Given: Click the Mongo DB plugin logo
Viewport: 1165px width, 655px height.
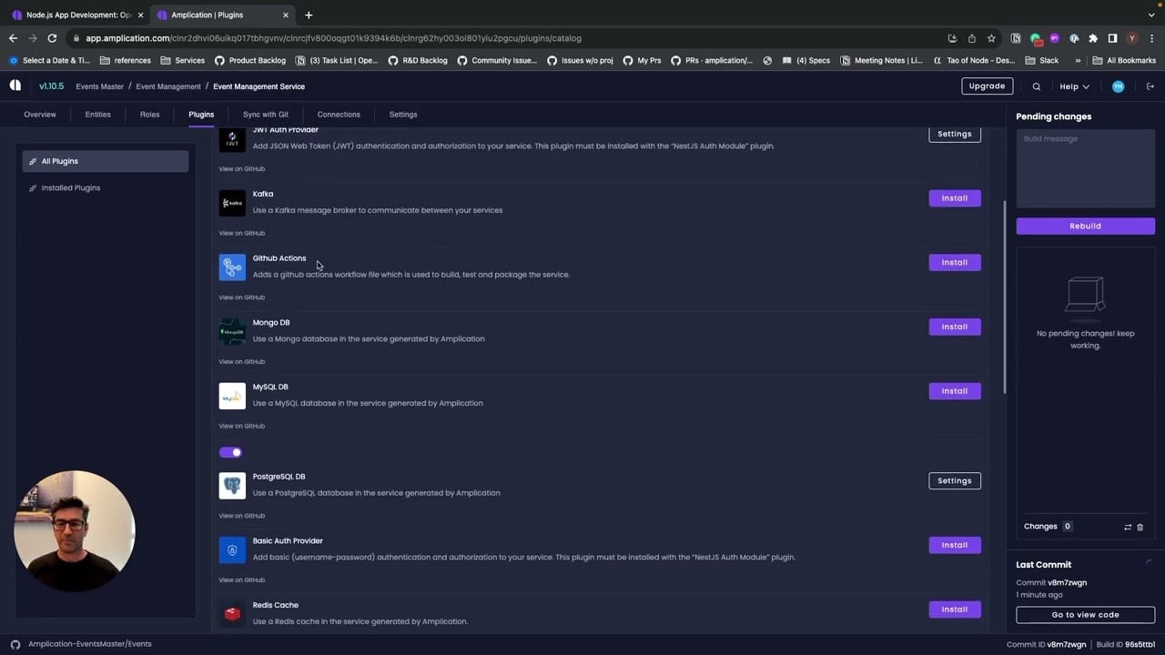Looking at the screenshot, I should (232, 331).
